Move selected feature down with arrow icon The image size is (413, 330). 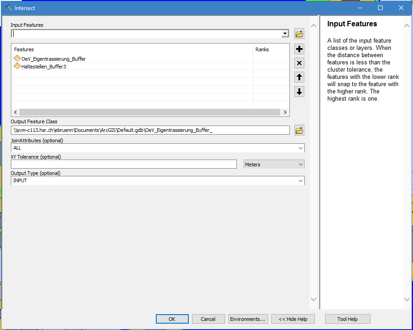pyautogui.click(x=299, y=92)
